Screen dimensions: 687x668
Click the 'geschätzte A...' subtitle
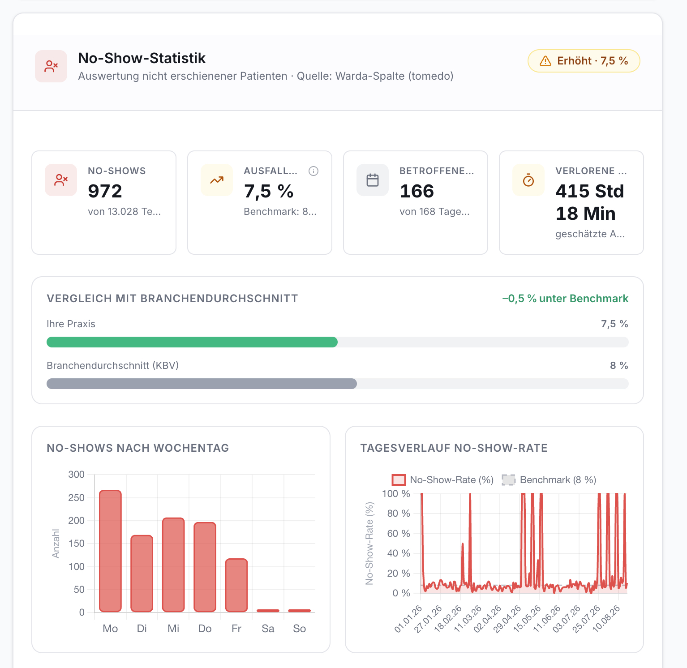pyautogui.click(x=590, y=234)
